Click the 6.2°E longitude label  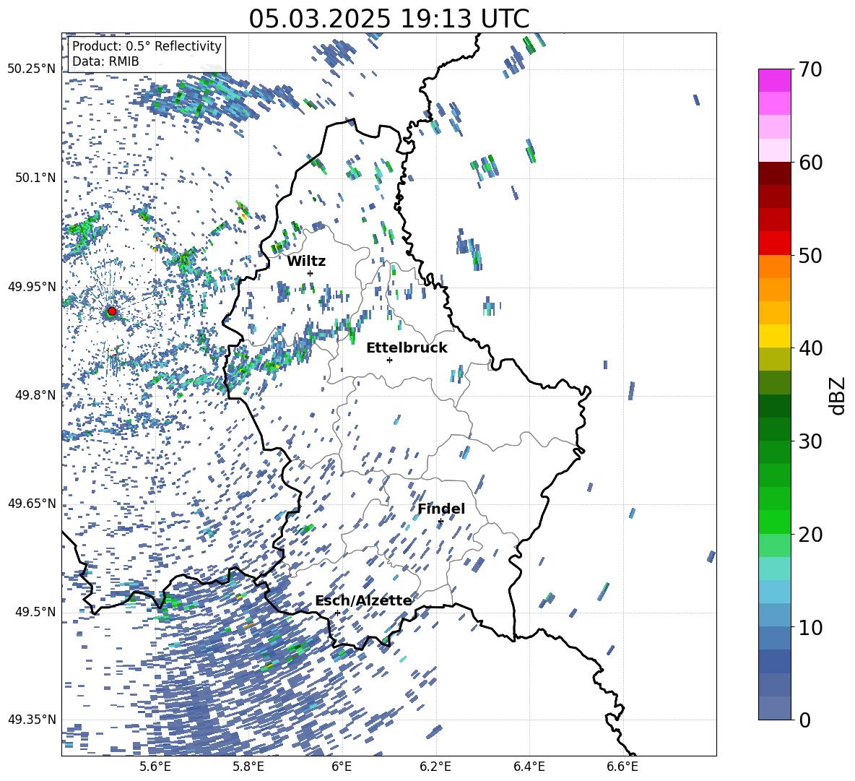coord(435,767)
